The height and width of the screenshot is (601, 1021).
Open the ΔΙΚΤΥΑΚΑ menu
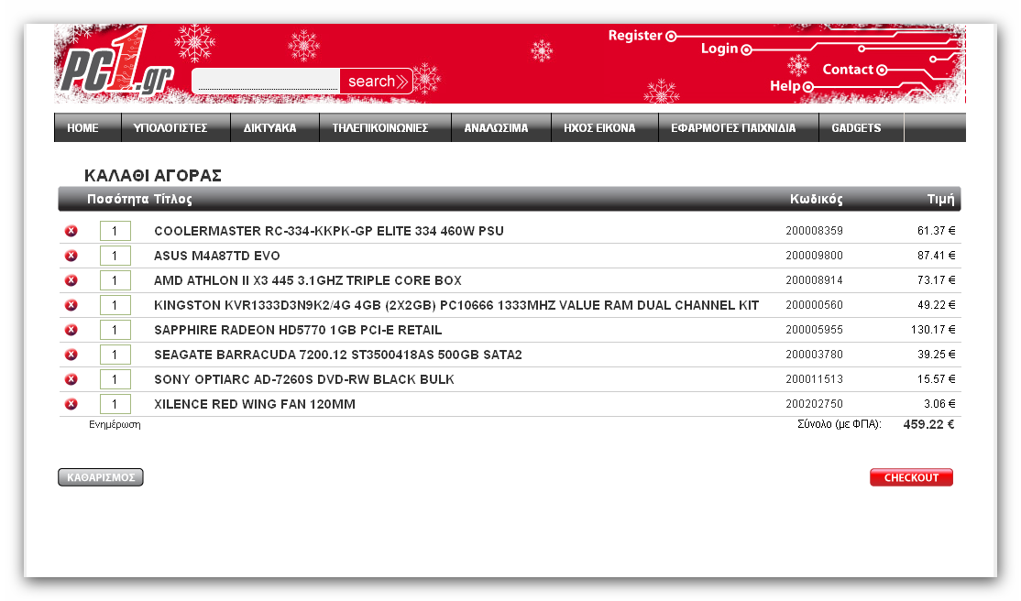click(x=275, y=127)
